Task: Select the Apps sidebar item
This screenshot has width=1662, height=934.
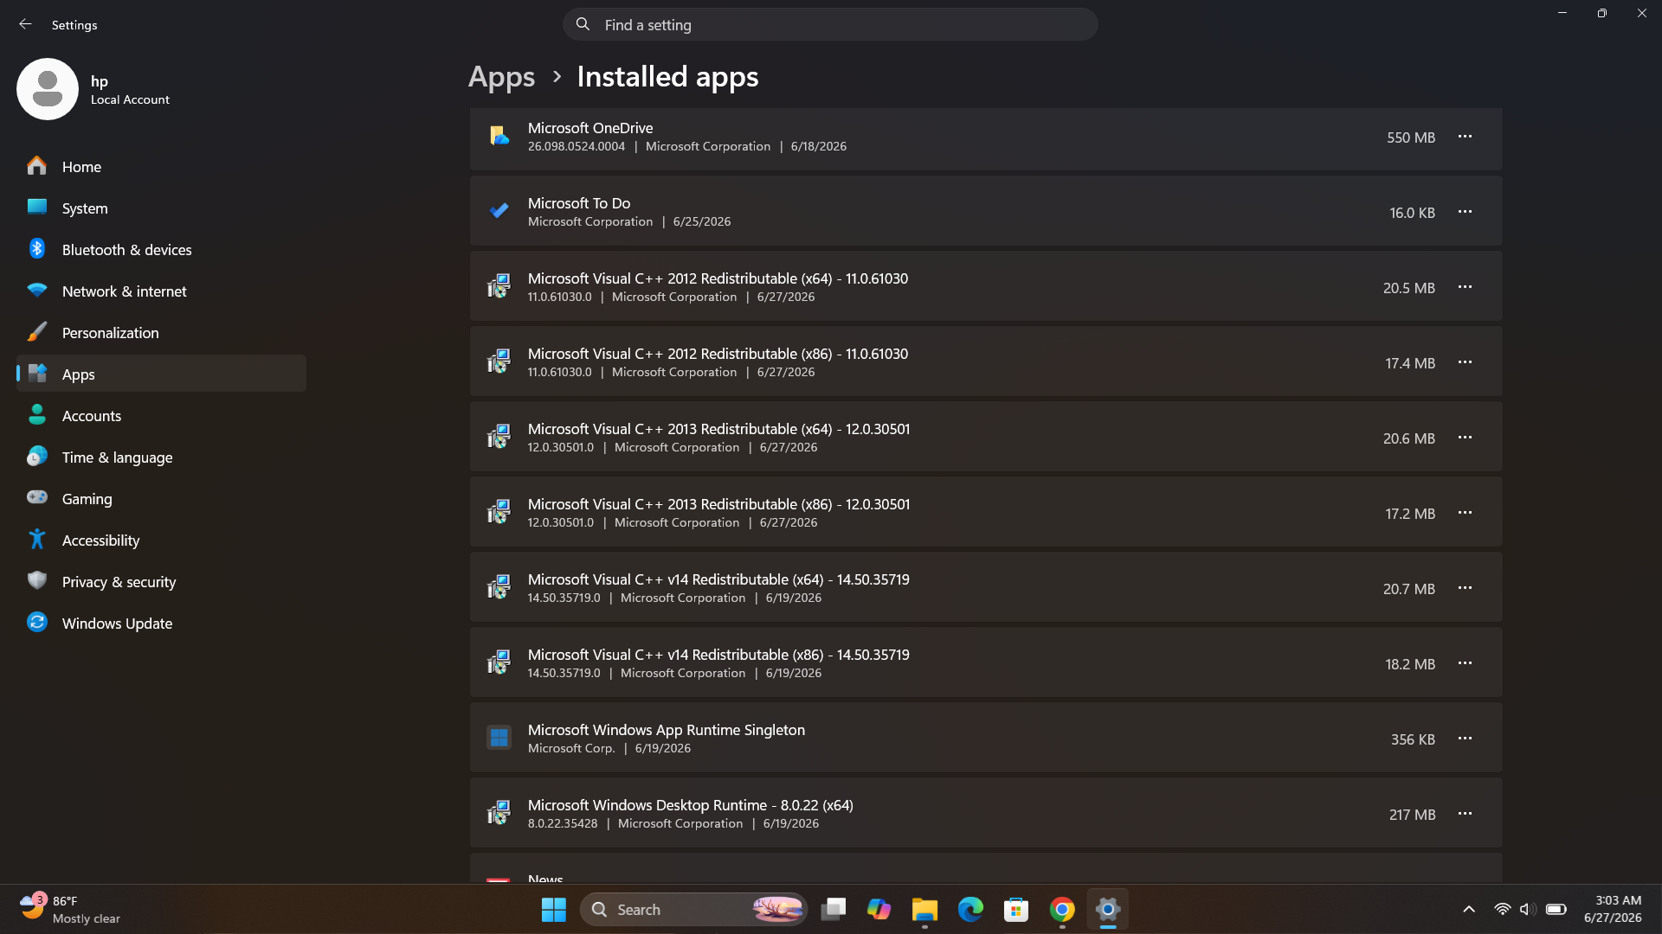Action: 161,374
